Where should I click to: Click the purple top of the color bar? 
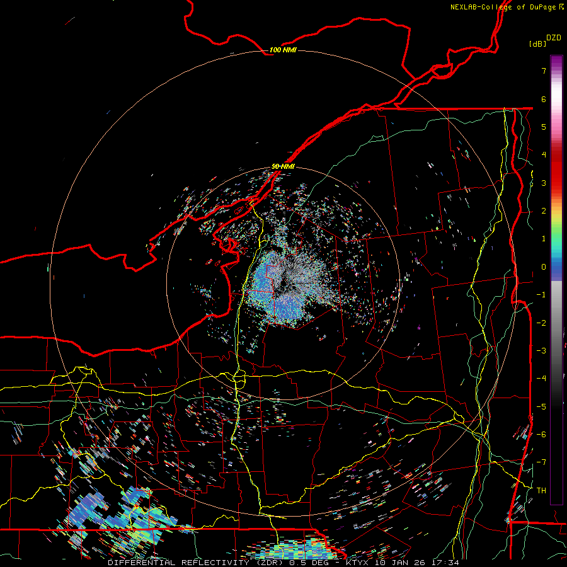(556, 62)
